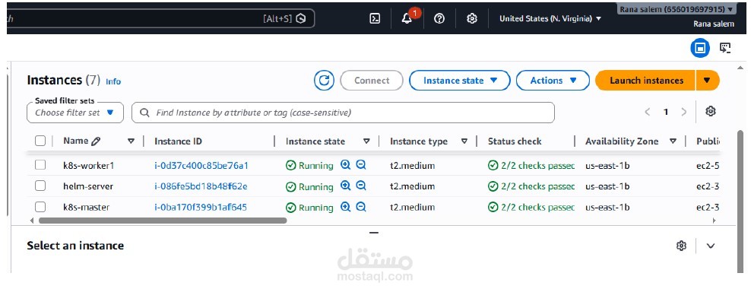Edit the Name column pencil icon
Screen dimensions: 751x289
pyautogui.click(x=96, y=141)
